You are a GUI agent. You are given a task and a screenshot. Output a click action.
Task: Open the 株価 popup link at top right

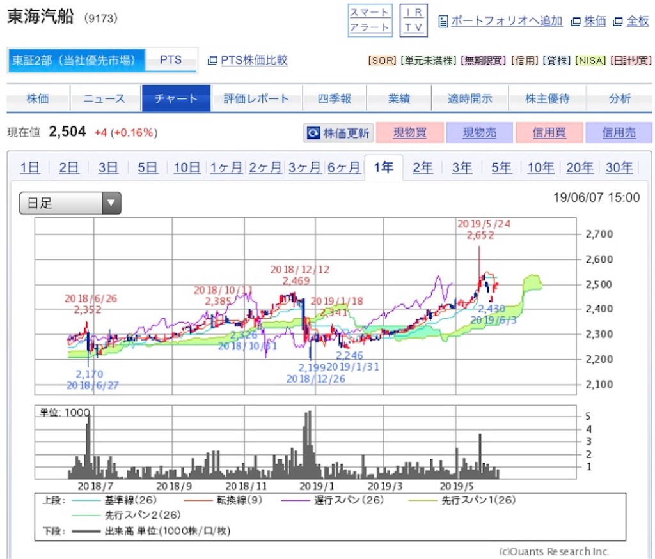pyautogui.click(x=595, y=21)
